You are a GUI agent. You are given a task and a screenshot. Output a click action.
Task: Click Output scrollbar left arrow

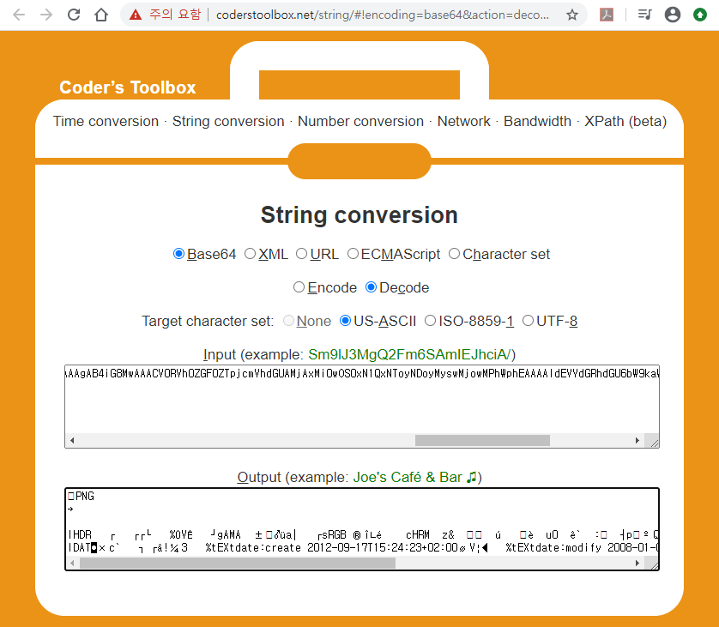point(72,563)
